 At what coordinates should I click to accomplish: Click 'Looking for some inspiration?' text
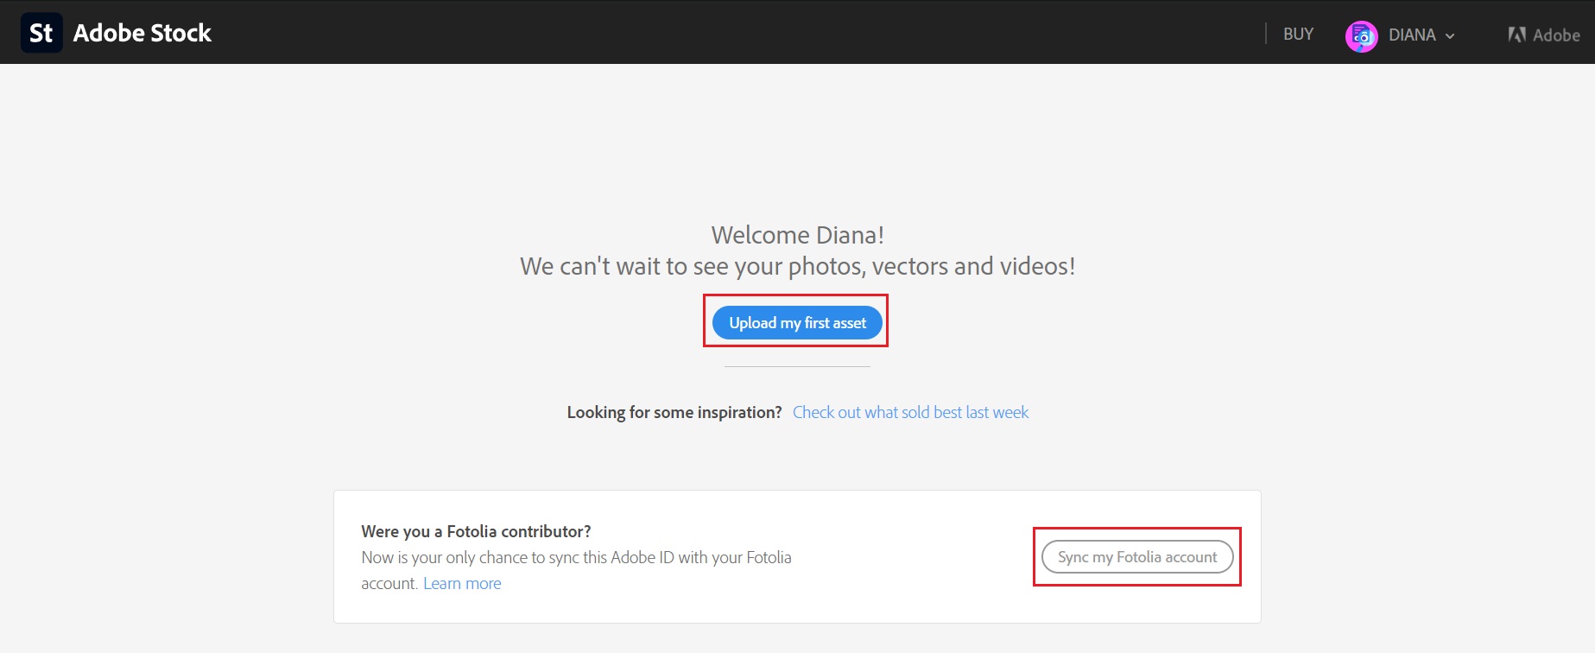point(674,412)
